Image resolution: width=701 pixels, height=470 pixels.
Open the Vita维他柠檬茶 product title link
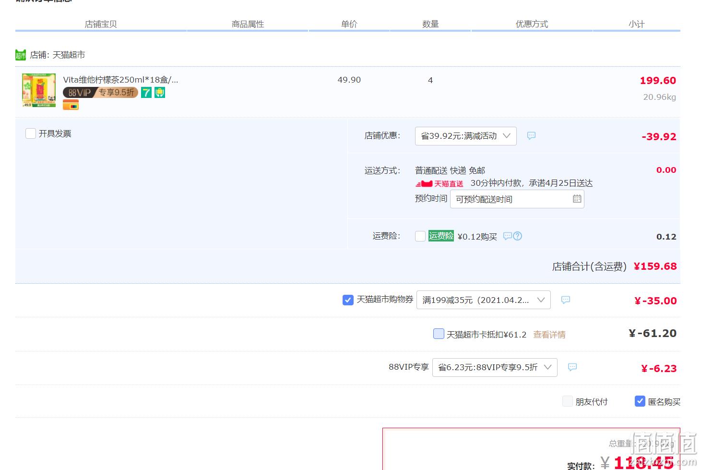pos(120,80)
